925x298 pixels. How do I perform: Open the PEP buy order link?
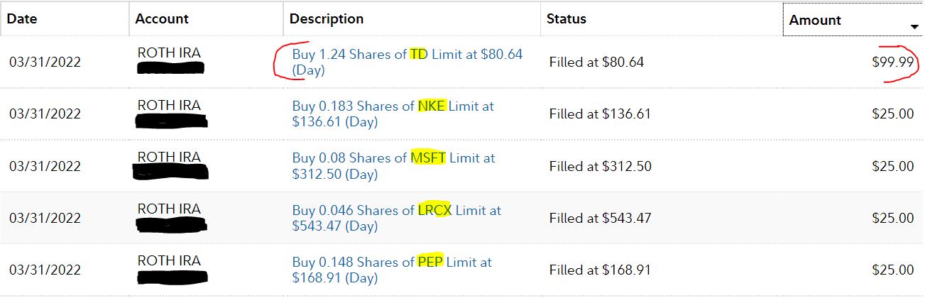[x=392, y=270]
